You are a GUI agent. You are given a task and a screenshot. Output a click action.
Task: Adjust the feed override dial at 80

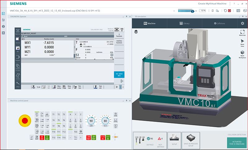click(x=105, y=121)
